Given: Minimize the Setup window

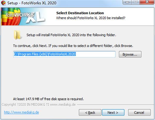Looking at the screenshot, I should [127, 2].
